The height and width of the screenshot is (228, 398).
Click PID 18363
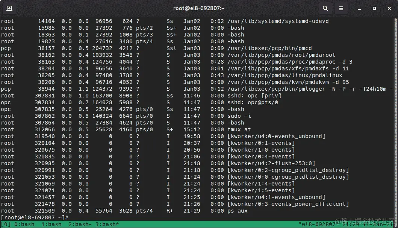pos(46,35)
